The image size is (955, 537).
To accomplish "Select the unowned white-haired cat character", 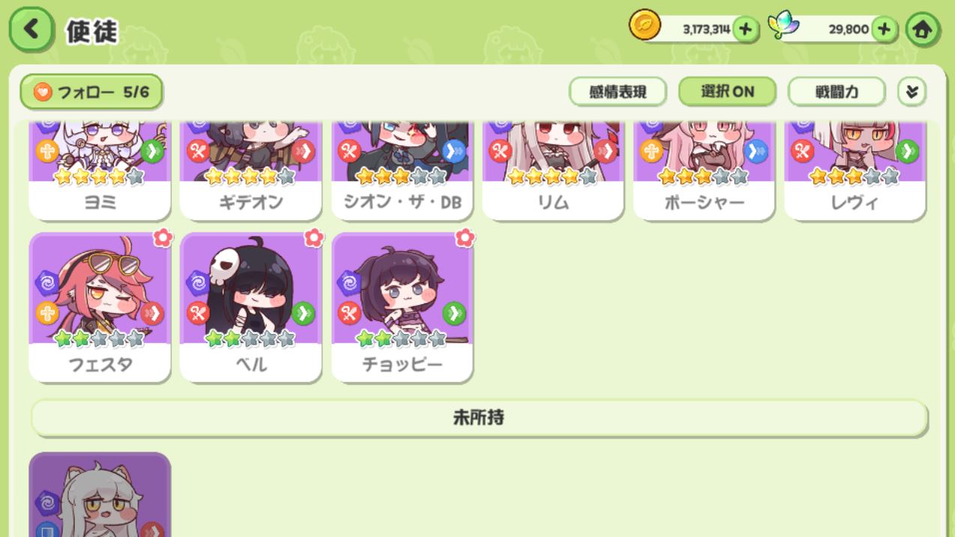I will point(100,495).
